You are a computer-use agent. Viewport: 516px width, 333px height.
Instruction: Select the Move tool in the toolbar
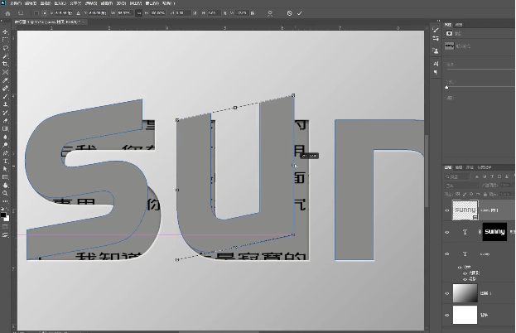[x=6, y=31]
